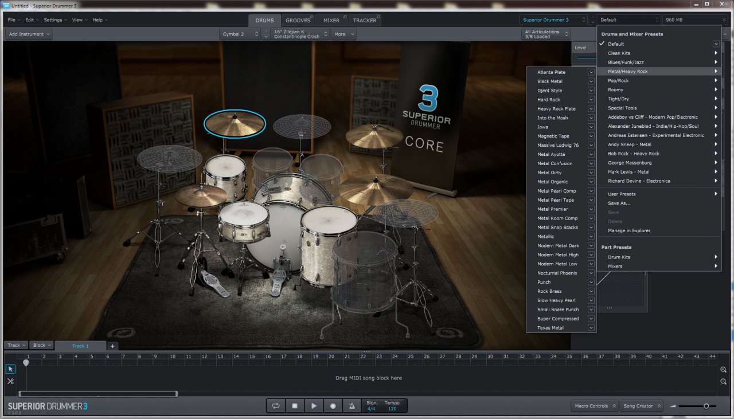This screenshot has width=734, height=419.
Task: Open the Superior Drummer 3 library selector
Action: [x=553, y=20]
